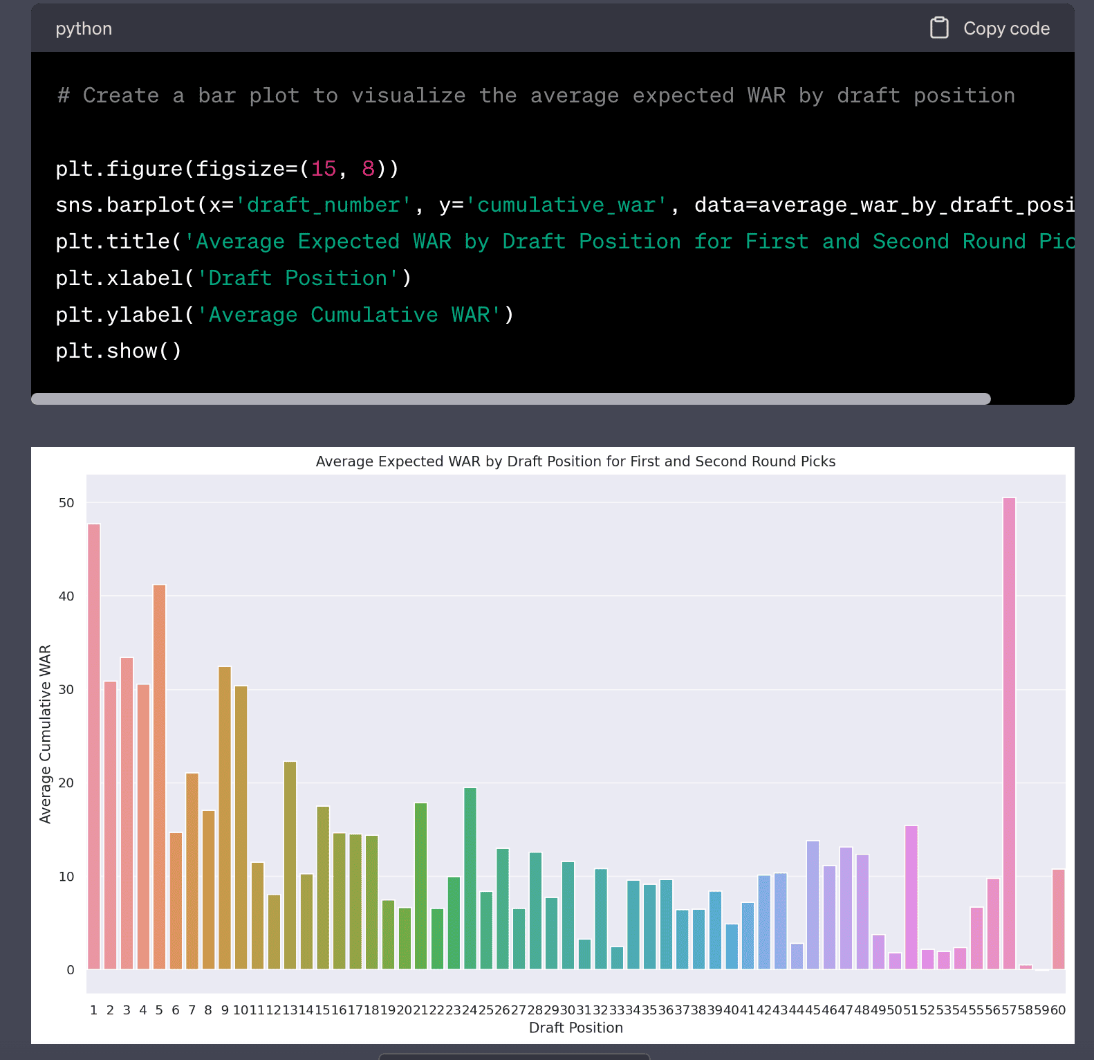The image size is (1094, 1060).
Task: Click the plt.figure figsize code line
Action: [227, 169]
